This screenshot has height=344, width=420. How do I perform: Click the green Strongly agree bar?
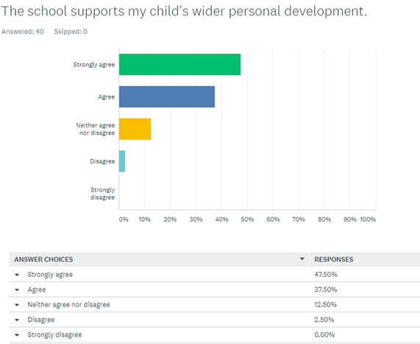tap(179, 64)
